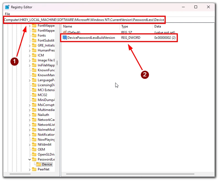The image size is (220, 182).
Task: Click the NowPlaying key folder icon
Action: click(x=34, y=140)
